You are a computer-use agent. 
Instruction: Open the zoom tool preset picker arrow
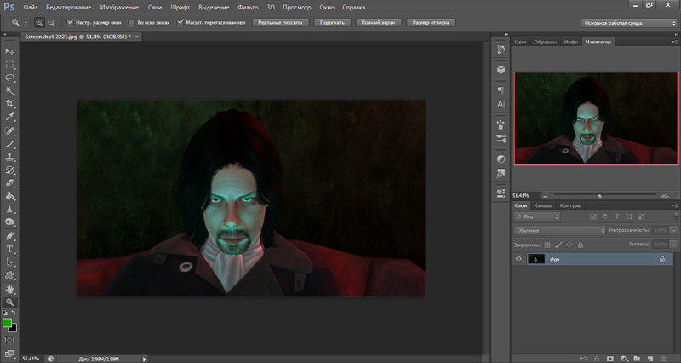coord(26,23)
